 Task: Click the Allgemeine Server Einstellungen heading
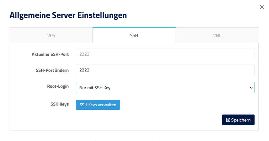68,15
